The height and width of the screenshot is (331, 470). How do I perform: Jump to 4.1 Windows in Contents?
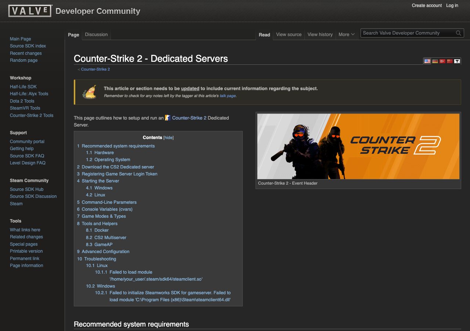coord(99,188)
